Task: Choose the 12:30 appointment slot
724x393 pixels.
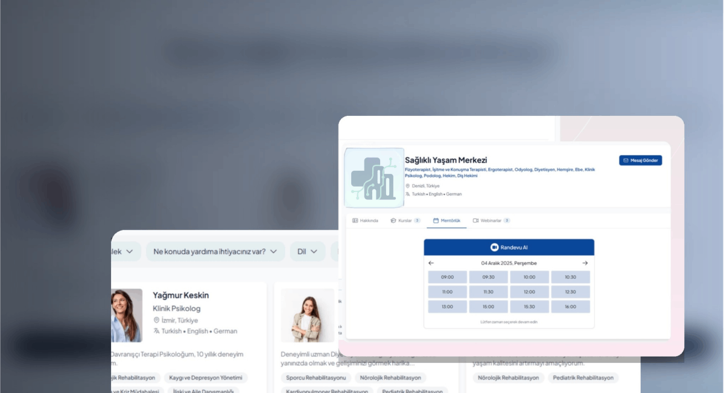Action: point(570,292)
